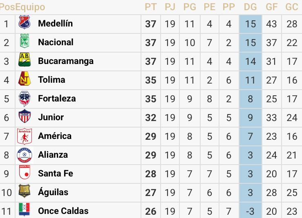
Task: Sort table by DG column header
Action: pyautogui.click(x=250, y=7)
